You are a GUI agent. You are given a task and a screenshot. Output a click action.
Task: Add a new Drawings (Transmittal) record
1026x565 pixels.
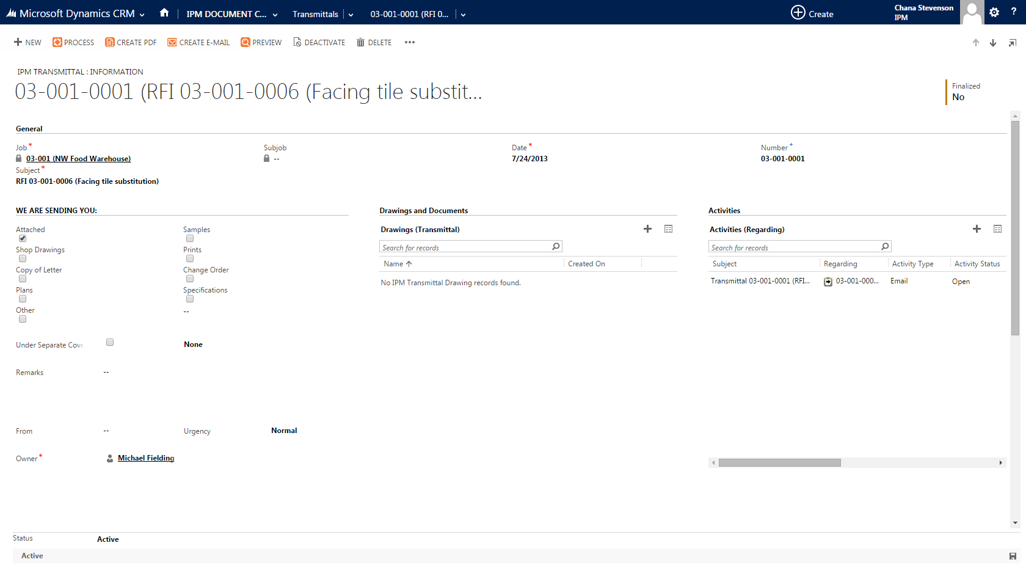647,229
